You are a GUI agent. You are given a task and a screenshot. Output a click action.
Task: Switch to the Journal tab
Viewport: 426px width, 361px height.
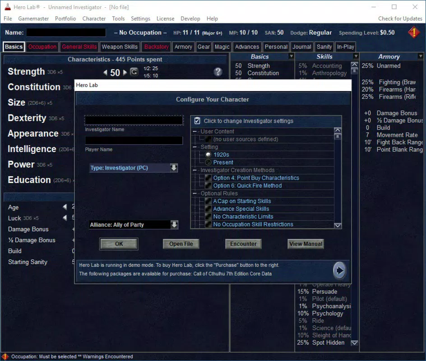pyautogui.click(x=302, y=47)
